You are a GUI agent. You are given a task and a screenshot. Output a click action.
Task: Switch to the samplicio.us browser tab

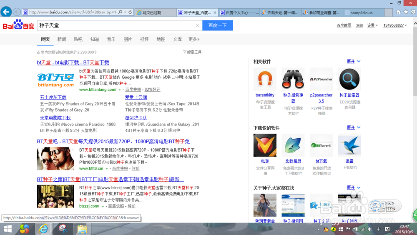click(363, 12)
